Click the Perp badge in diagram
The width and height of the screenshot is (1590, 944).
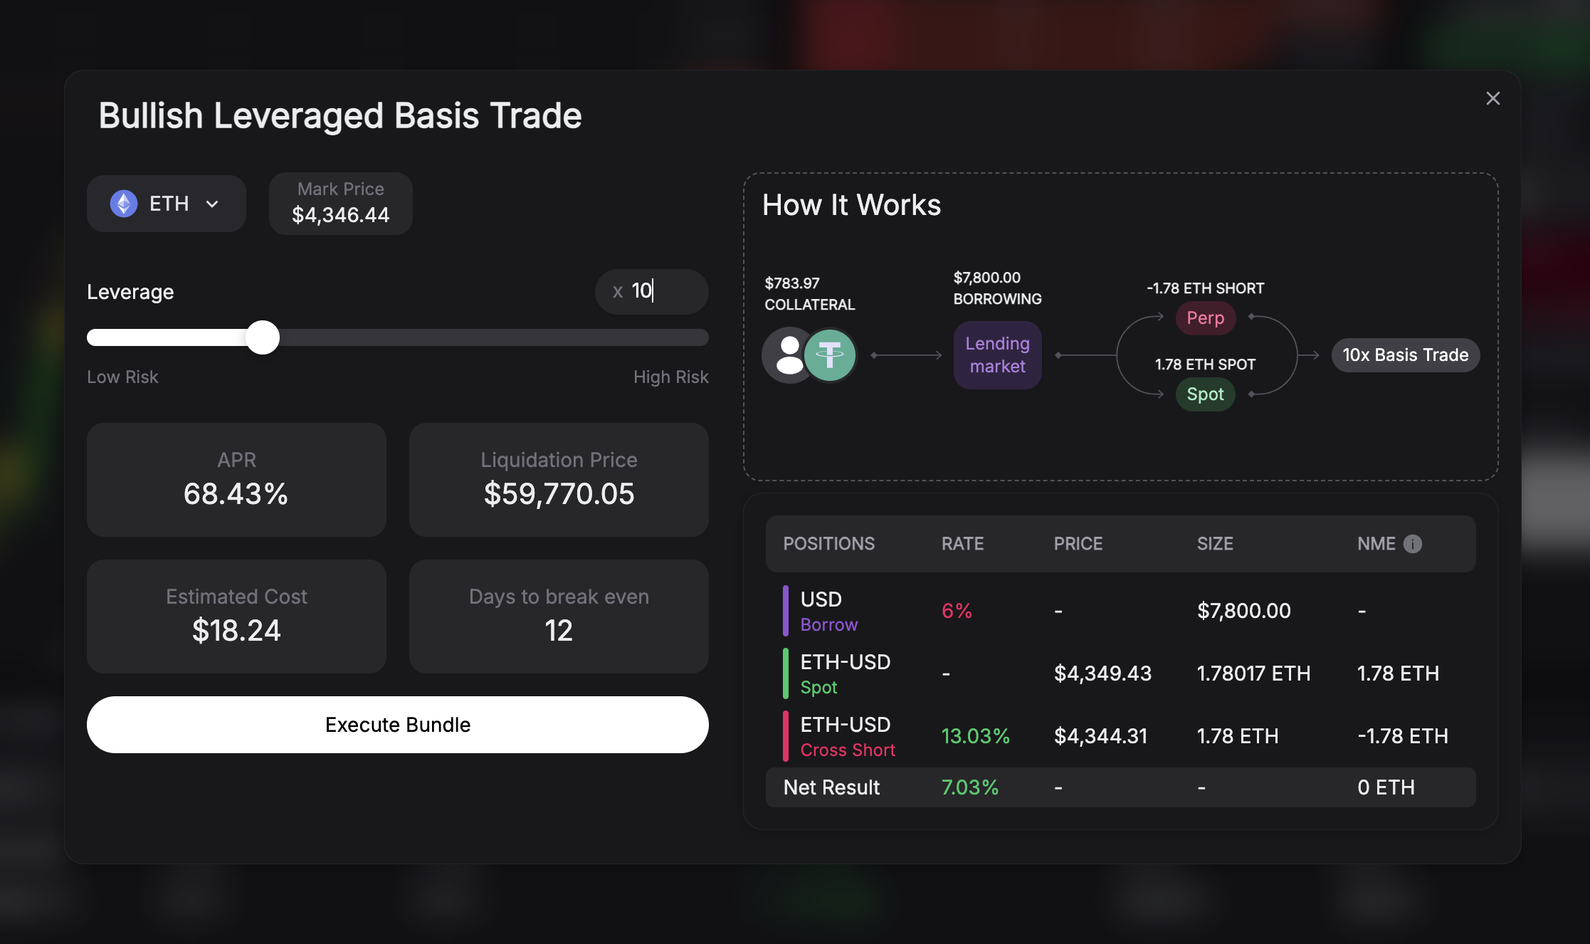tap(1205, 318)
